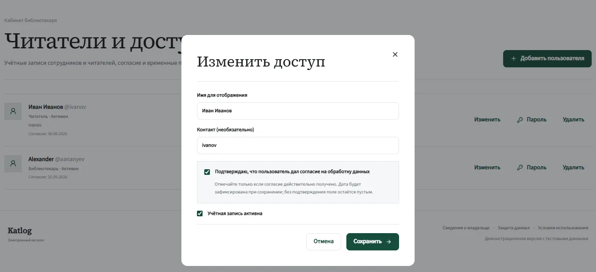
Task: Delete user Иван Иванов via Удалить
Action: pos(574,120)
